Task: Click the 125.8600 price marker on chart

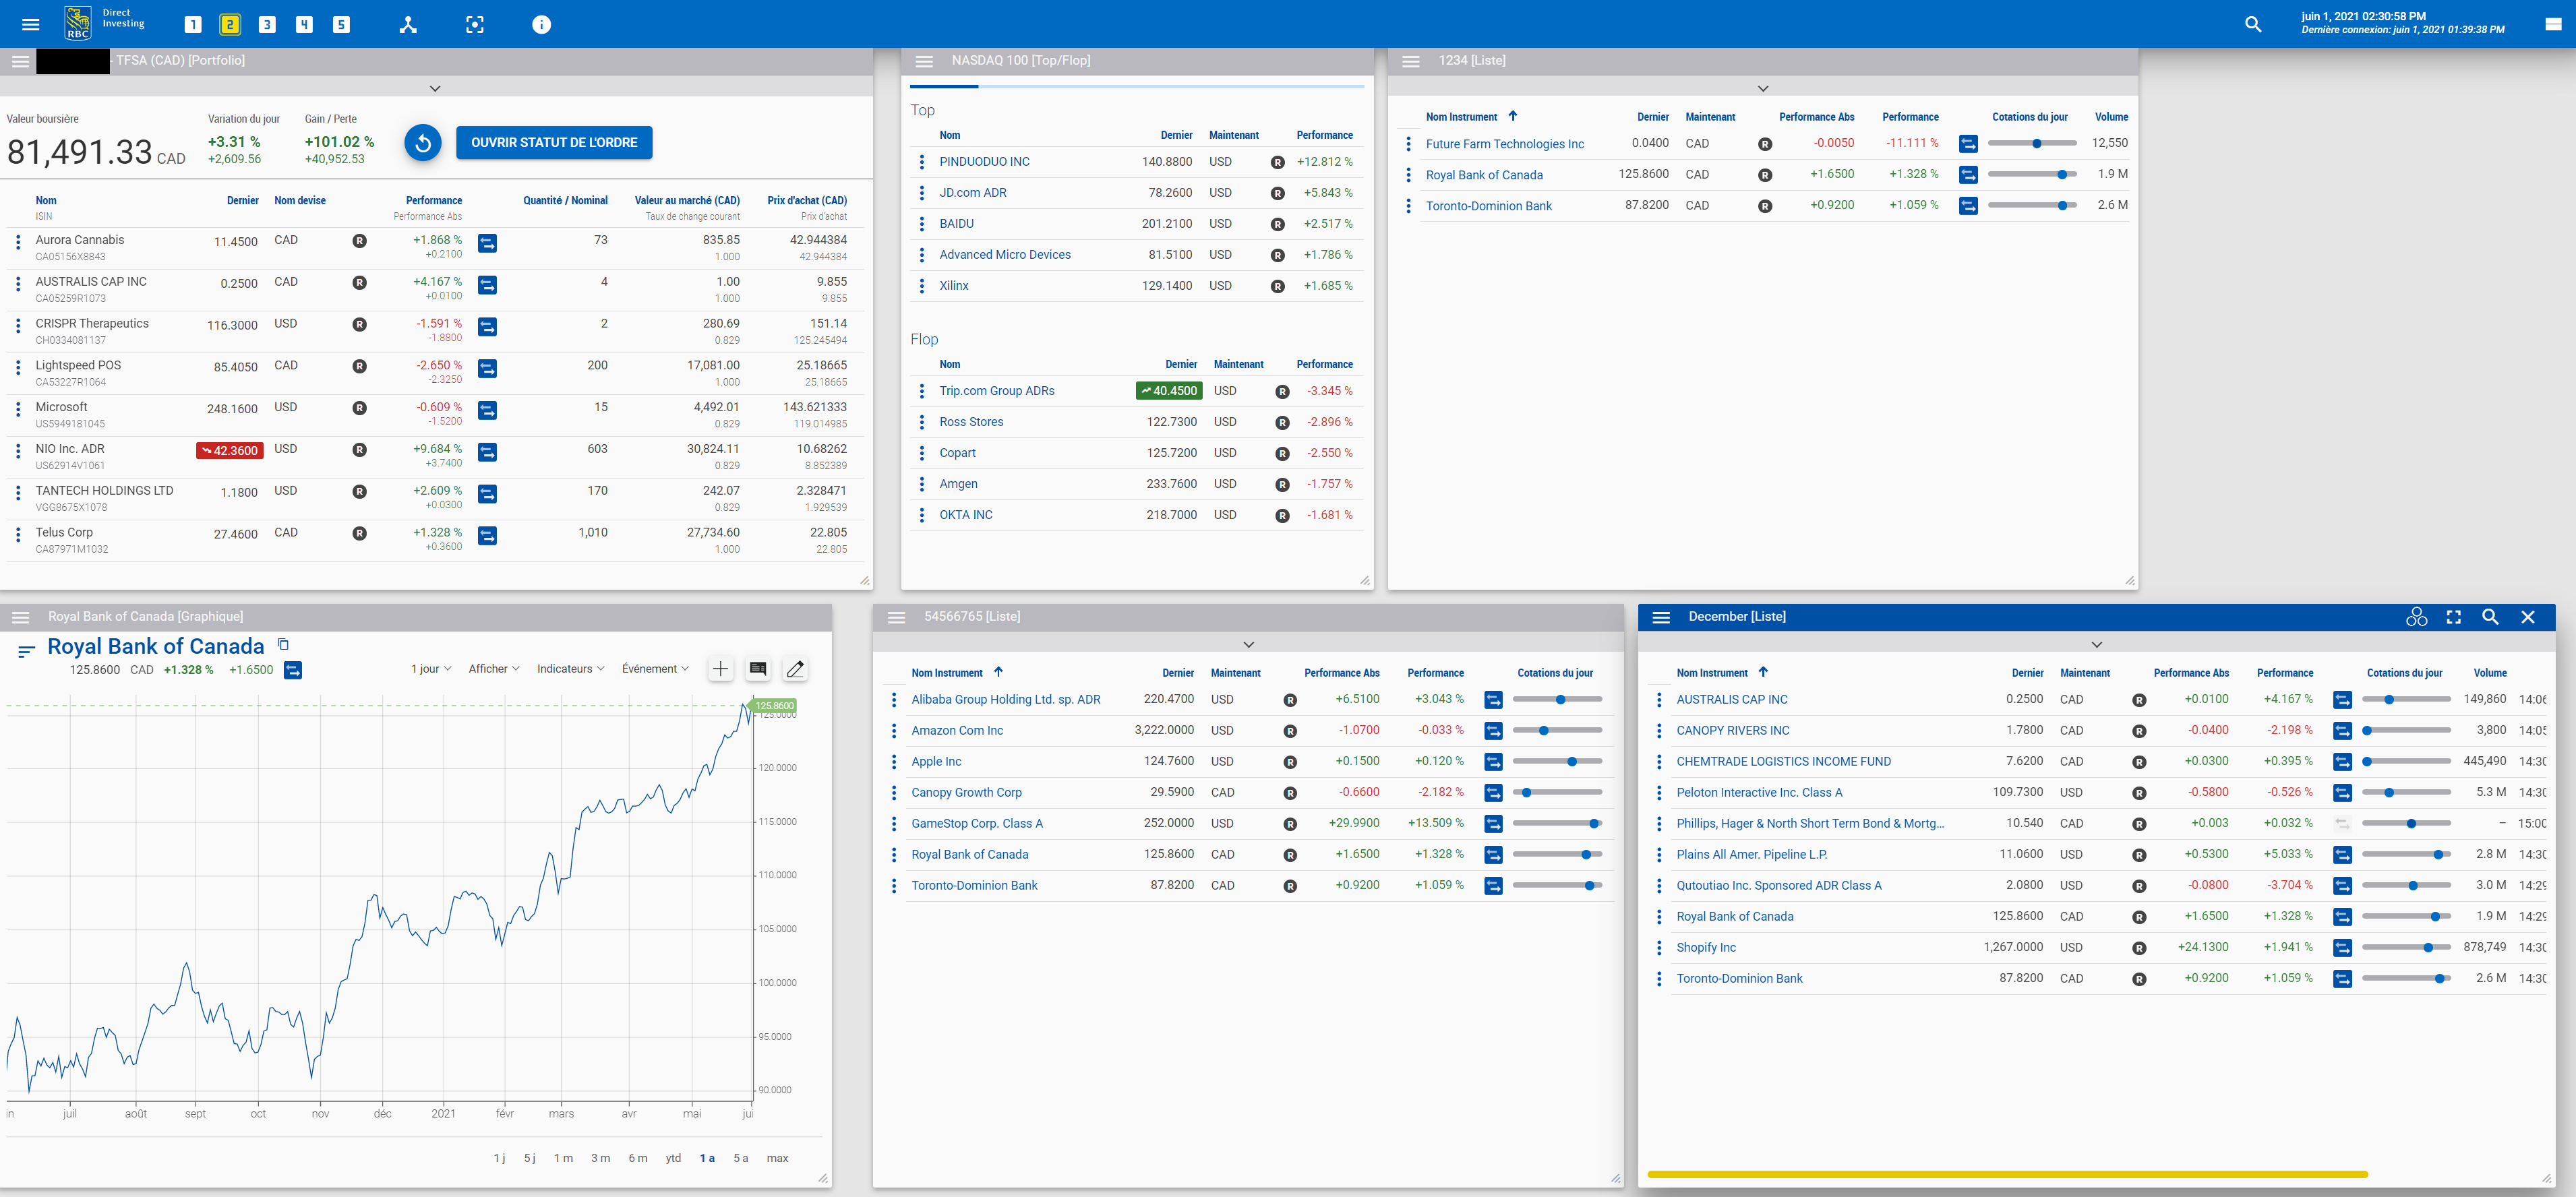Action: click(x=774, y=706)
